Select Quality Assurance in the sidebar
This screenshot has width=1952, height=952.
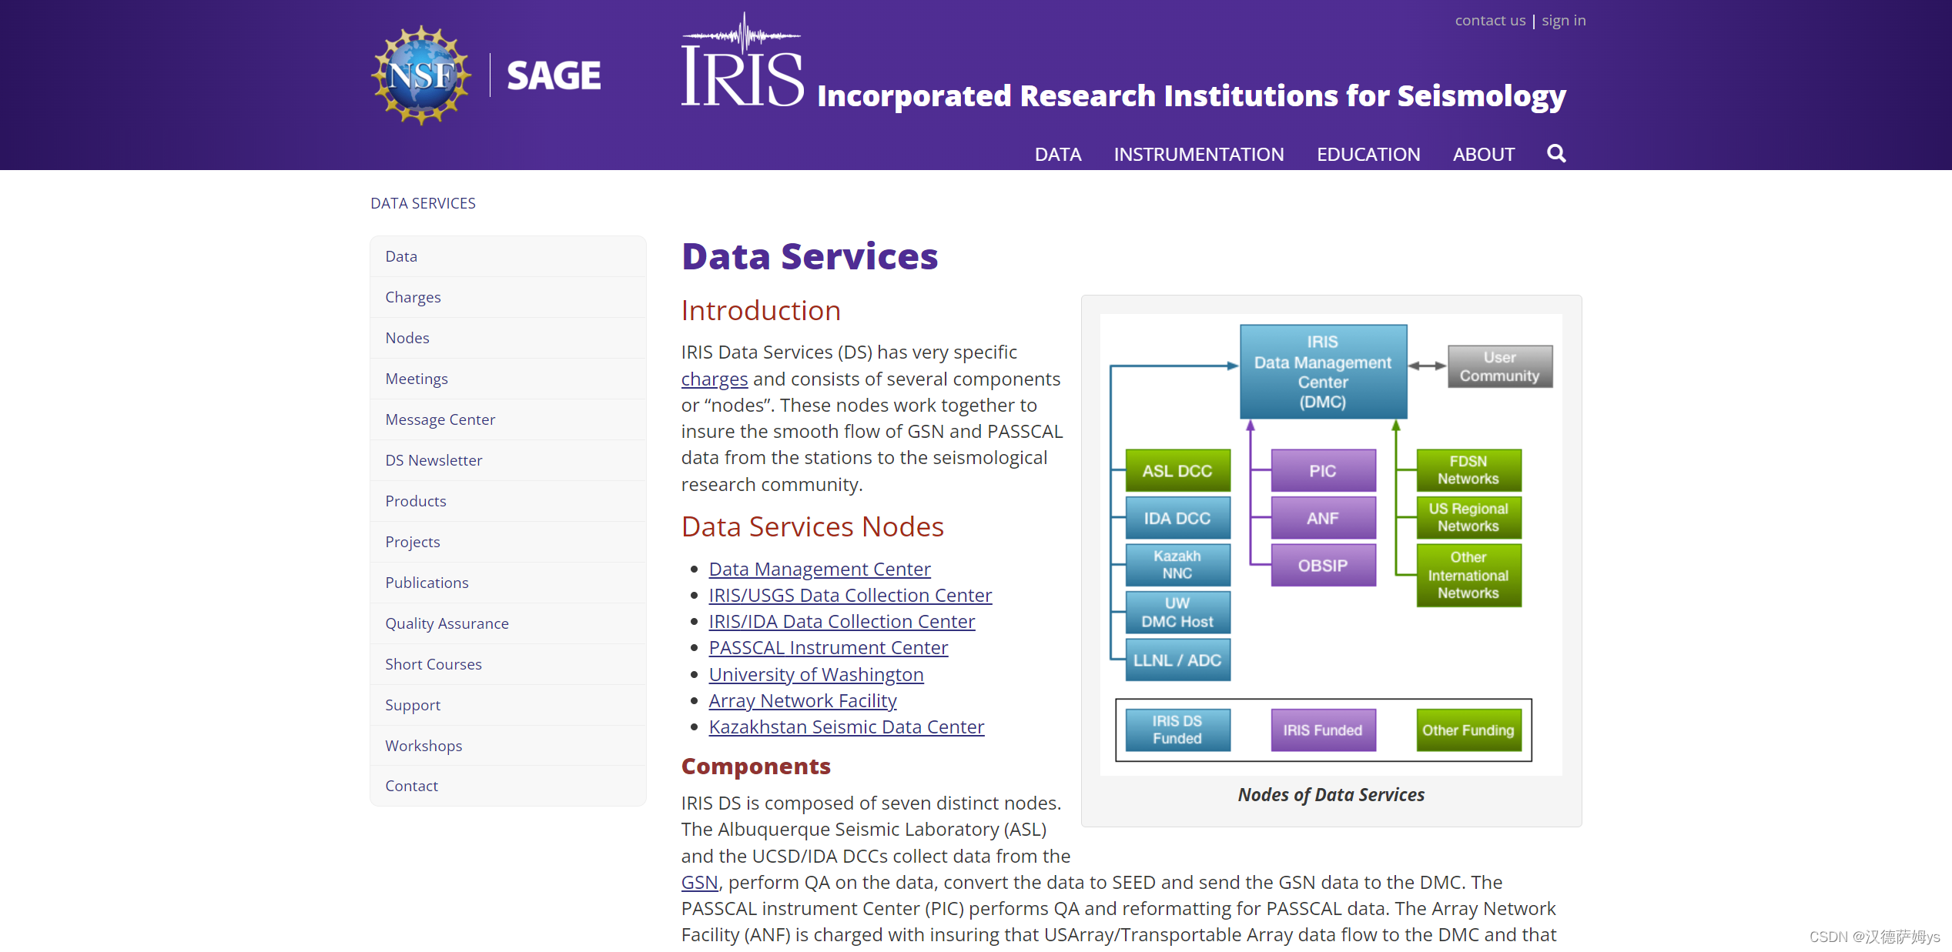447,623
